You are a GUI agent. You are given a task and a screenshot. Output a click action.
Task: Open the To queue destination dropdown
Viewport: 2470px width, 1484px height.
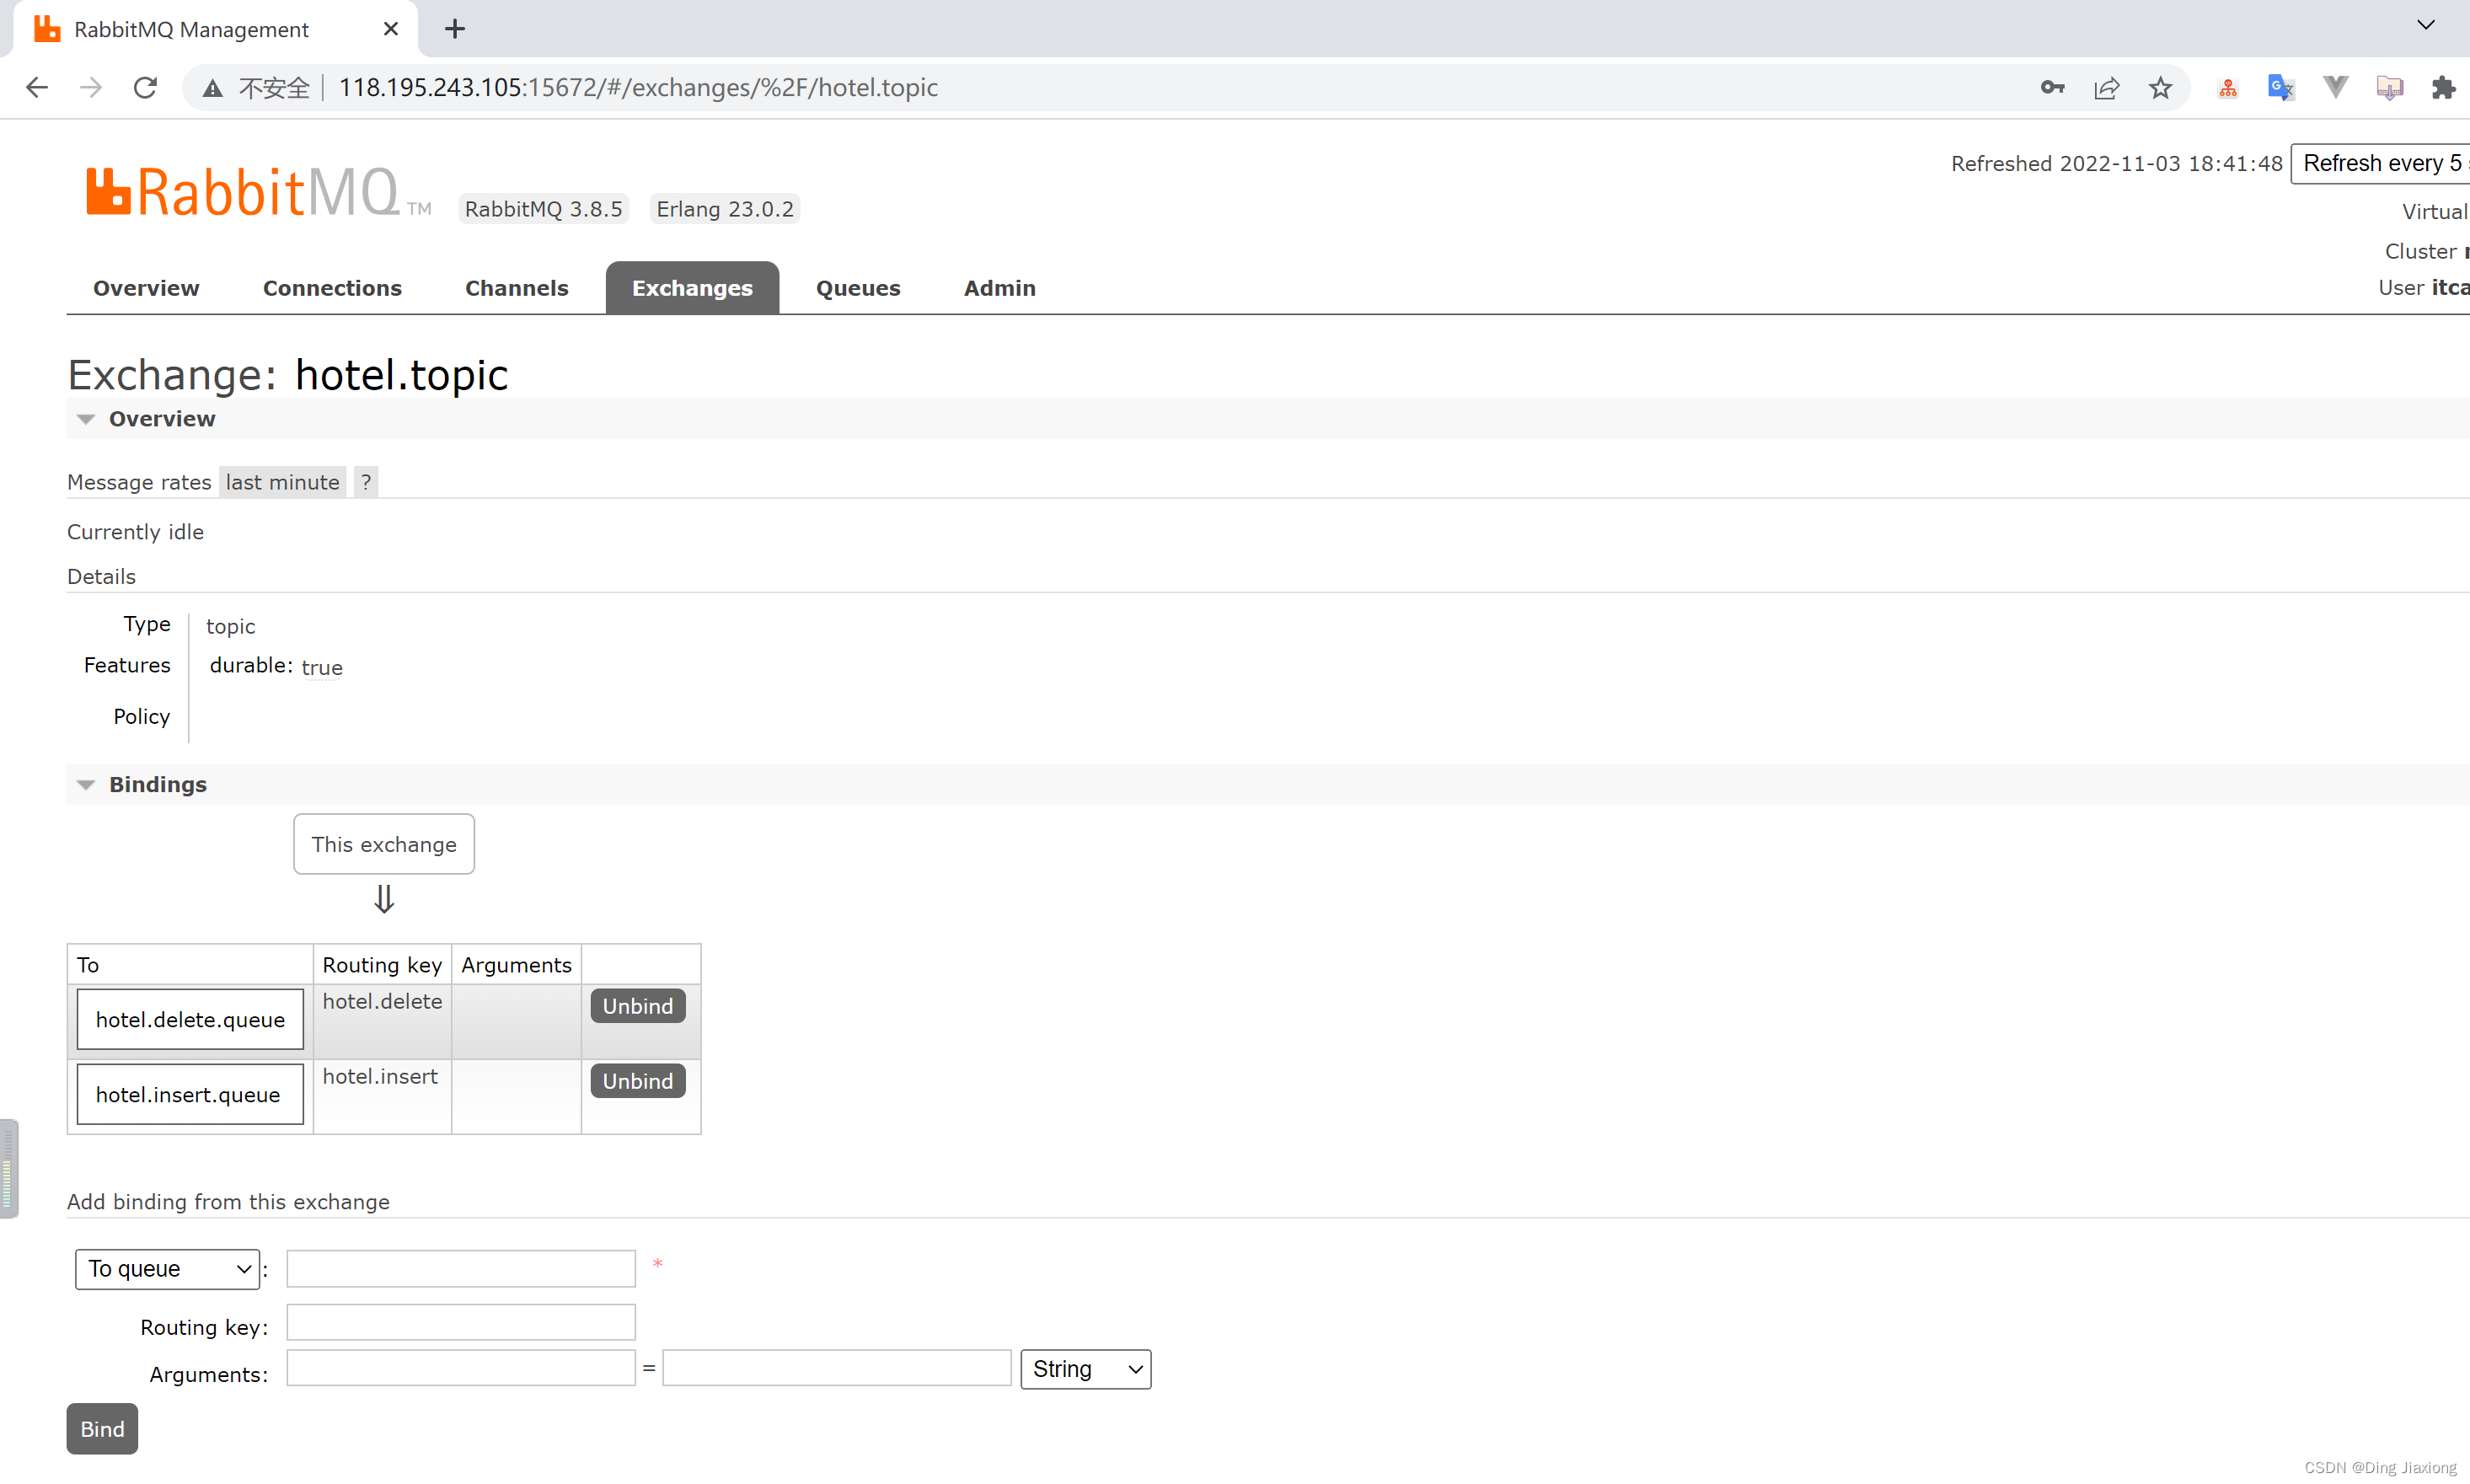pos(167,1269)
